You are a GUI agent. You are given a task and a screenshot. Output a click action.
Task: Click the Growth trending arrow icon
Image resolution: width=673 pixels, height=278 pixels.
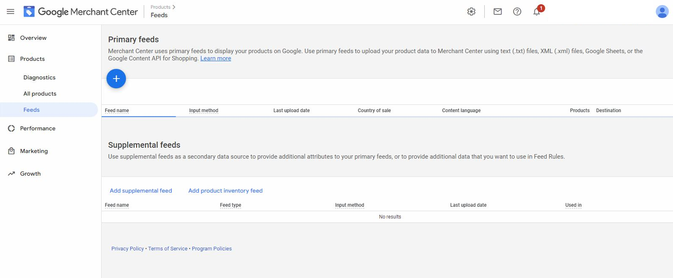[x=11, y=174]
